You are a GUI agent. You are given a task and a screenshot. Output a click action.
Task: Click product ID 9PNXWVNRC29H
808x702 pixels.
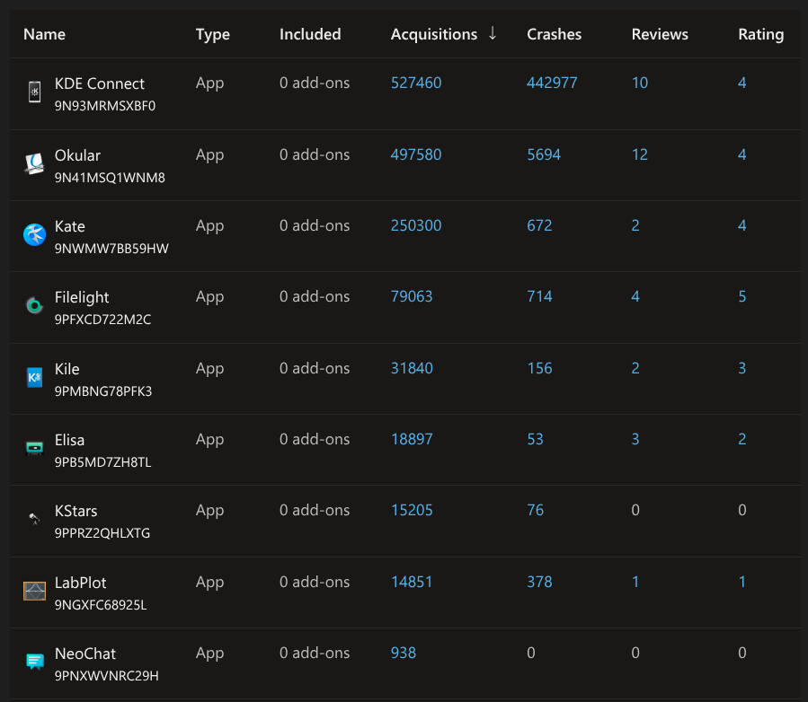107,676
